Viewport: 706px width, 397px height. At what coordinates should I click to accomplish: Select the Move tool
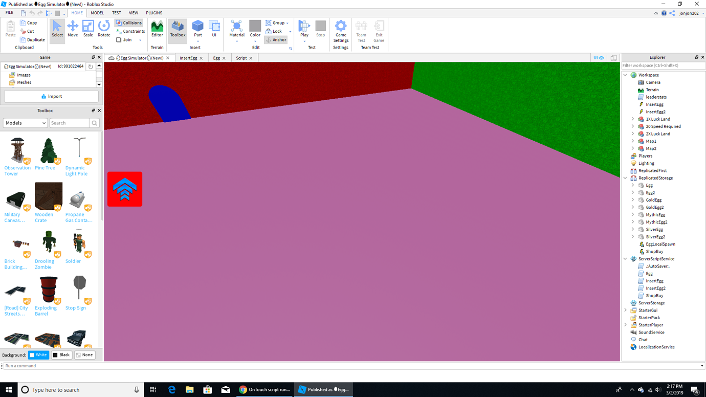73,30
